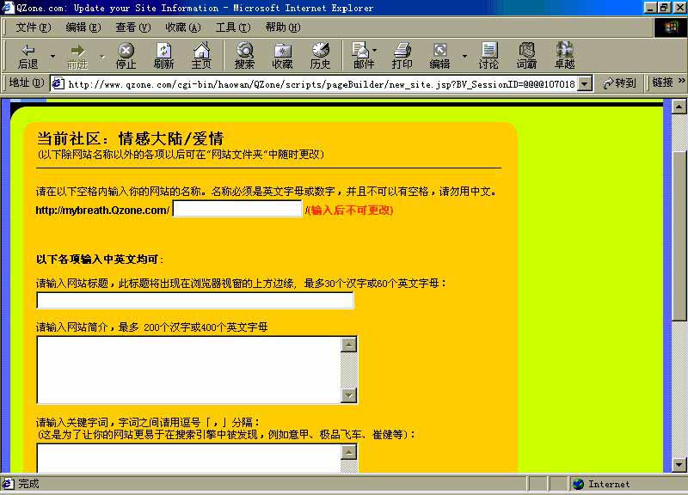Screen dimensions: 688x495
Task: Click the 转到 (Go) button
Action: click(x=617, y=83)
